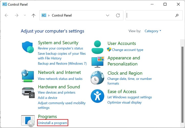Open the View by Category dropdown
This screenshot has height=128, width=185.
pos(153,31)
